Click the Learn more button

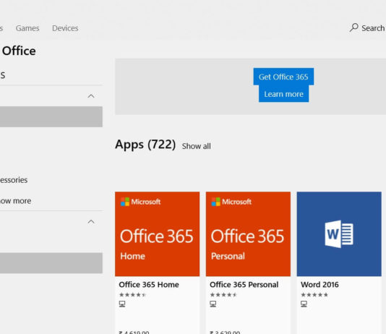[283, 94]
